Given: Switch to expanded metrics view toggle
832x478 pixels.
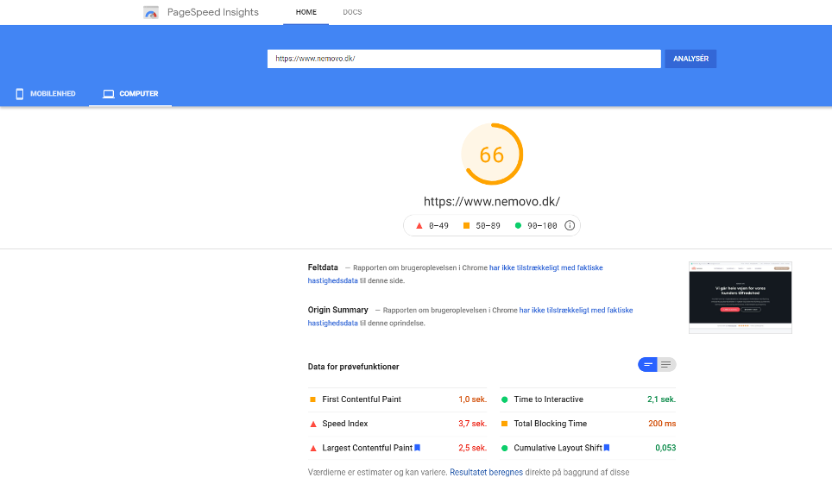Looking at the screenshot, I should point(666,364).
